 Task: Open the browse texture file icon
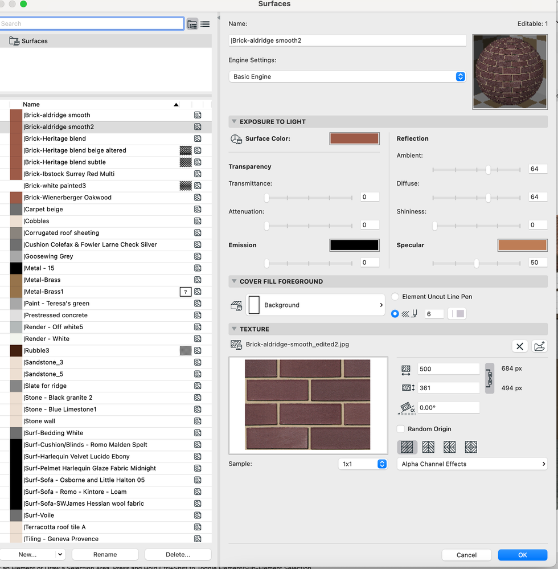pos(539,346)
